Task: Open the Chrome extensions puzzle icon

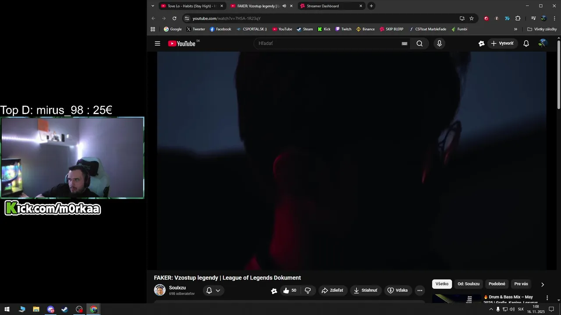Action: [x=518, y=18]
